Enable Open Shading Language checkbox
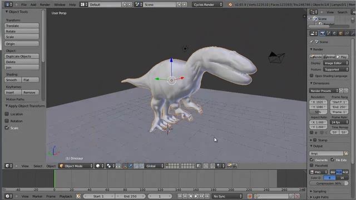Viewport: 356px width, 200px height. coord(311,76)
